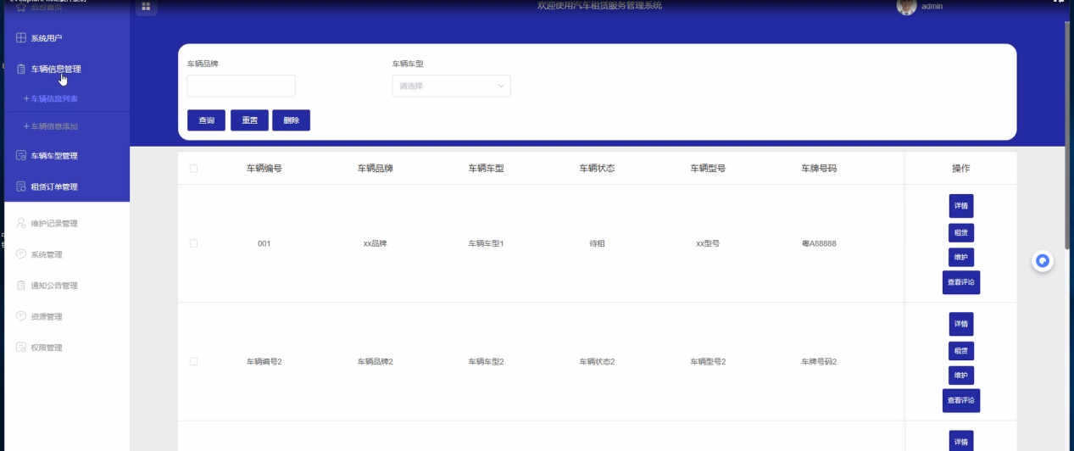Click the chat icon beside 系统管理

click(x=21, y=254)
